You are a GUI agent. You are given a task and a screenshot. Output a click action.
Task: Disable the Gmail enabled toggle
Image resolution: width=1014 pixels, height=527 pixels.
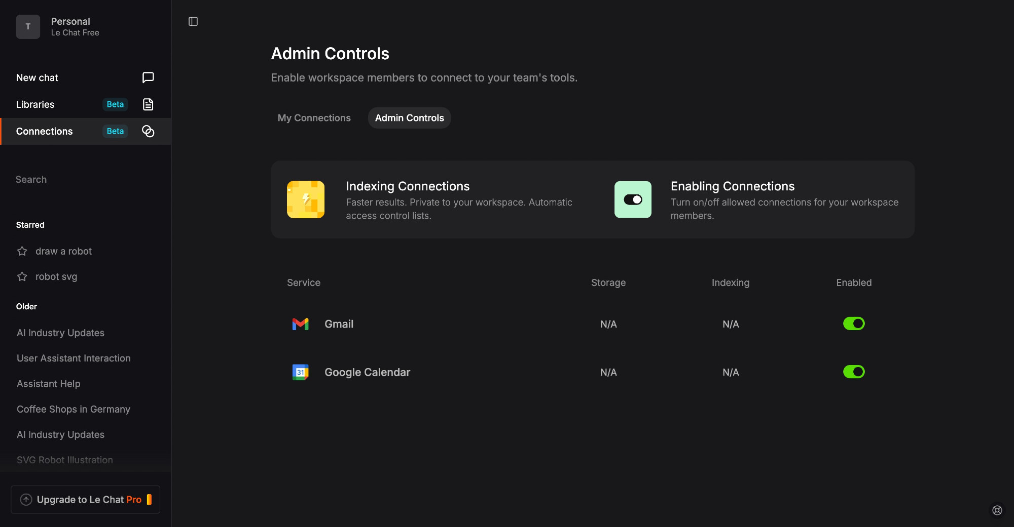[x=854, y=323]
